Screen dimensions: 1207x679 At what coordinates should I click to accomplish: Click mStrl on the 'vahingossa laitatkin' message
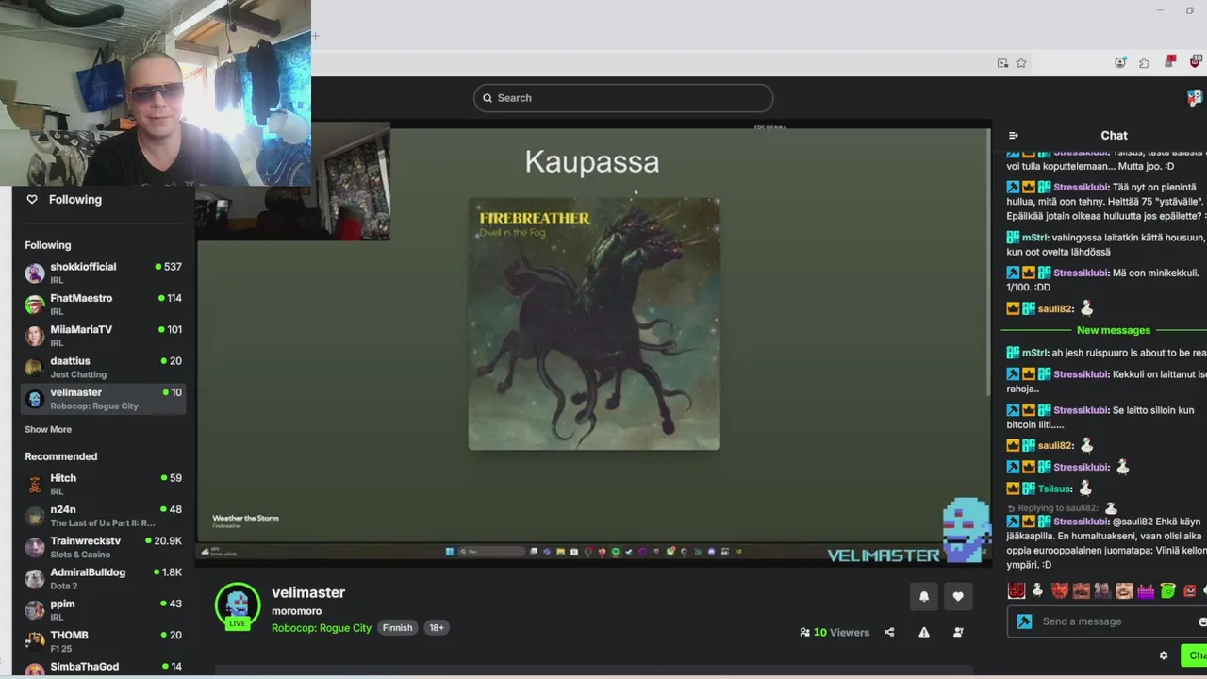pyautogui.click(x=1034, y=238)
